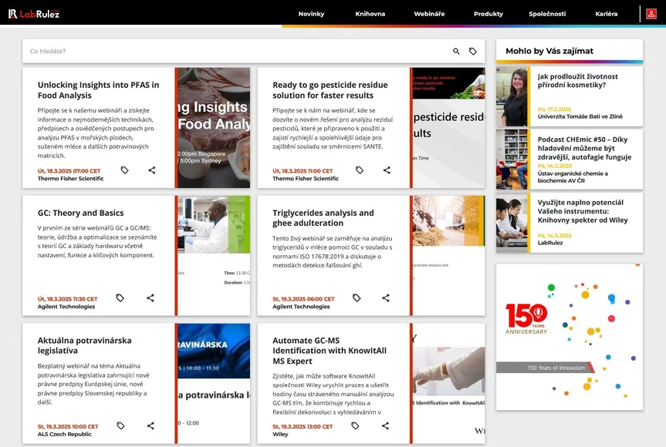This screenshot has width=666, height=447.
Task: Share the Automate GC-MS Identification webinar
Action: pos(385,425)
